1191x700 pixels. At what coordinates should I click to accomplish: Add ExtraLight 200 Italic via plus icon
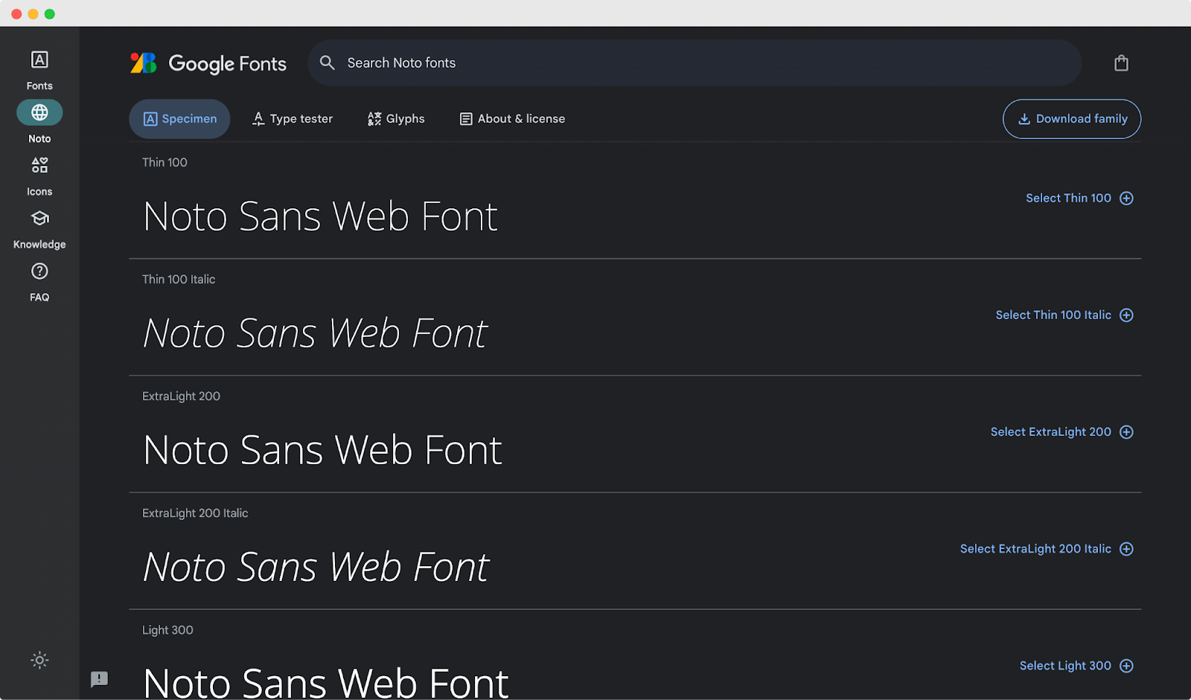1126,548
